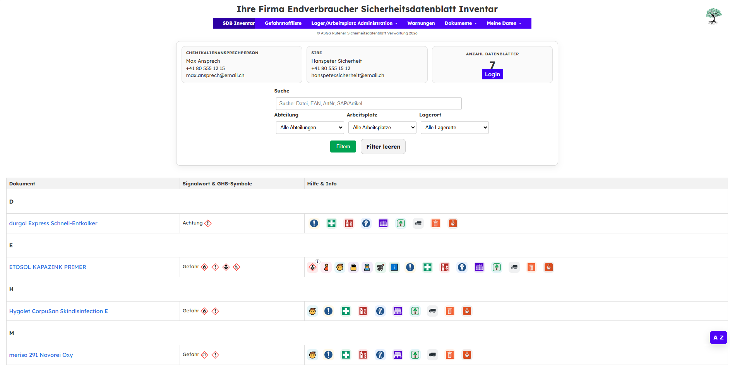Open orange flask icon in Hygolet row
The height and width of the screenshot is (365, 730).
coord(467,311)
